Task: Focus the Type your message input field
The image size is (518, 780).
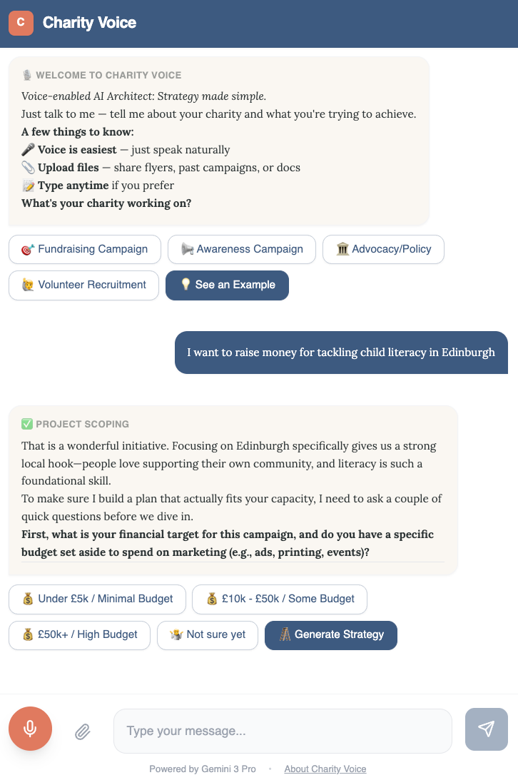Action: click(283, 731)
